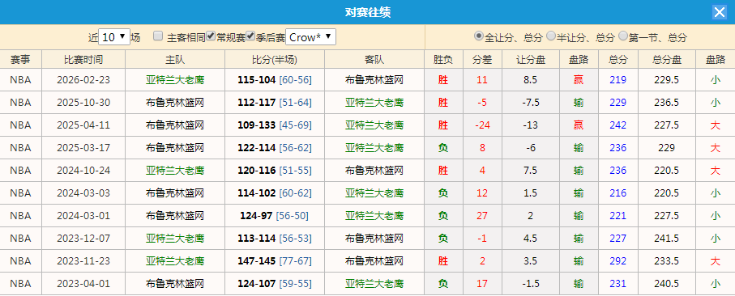Viewport: 735px width, 296px height.
Task: Click the date 2025-10-30
Action: point(83,103)
